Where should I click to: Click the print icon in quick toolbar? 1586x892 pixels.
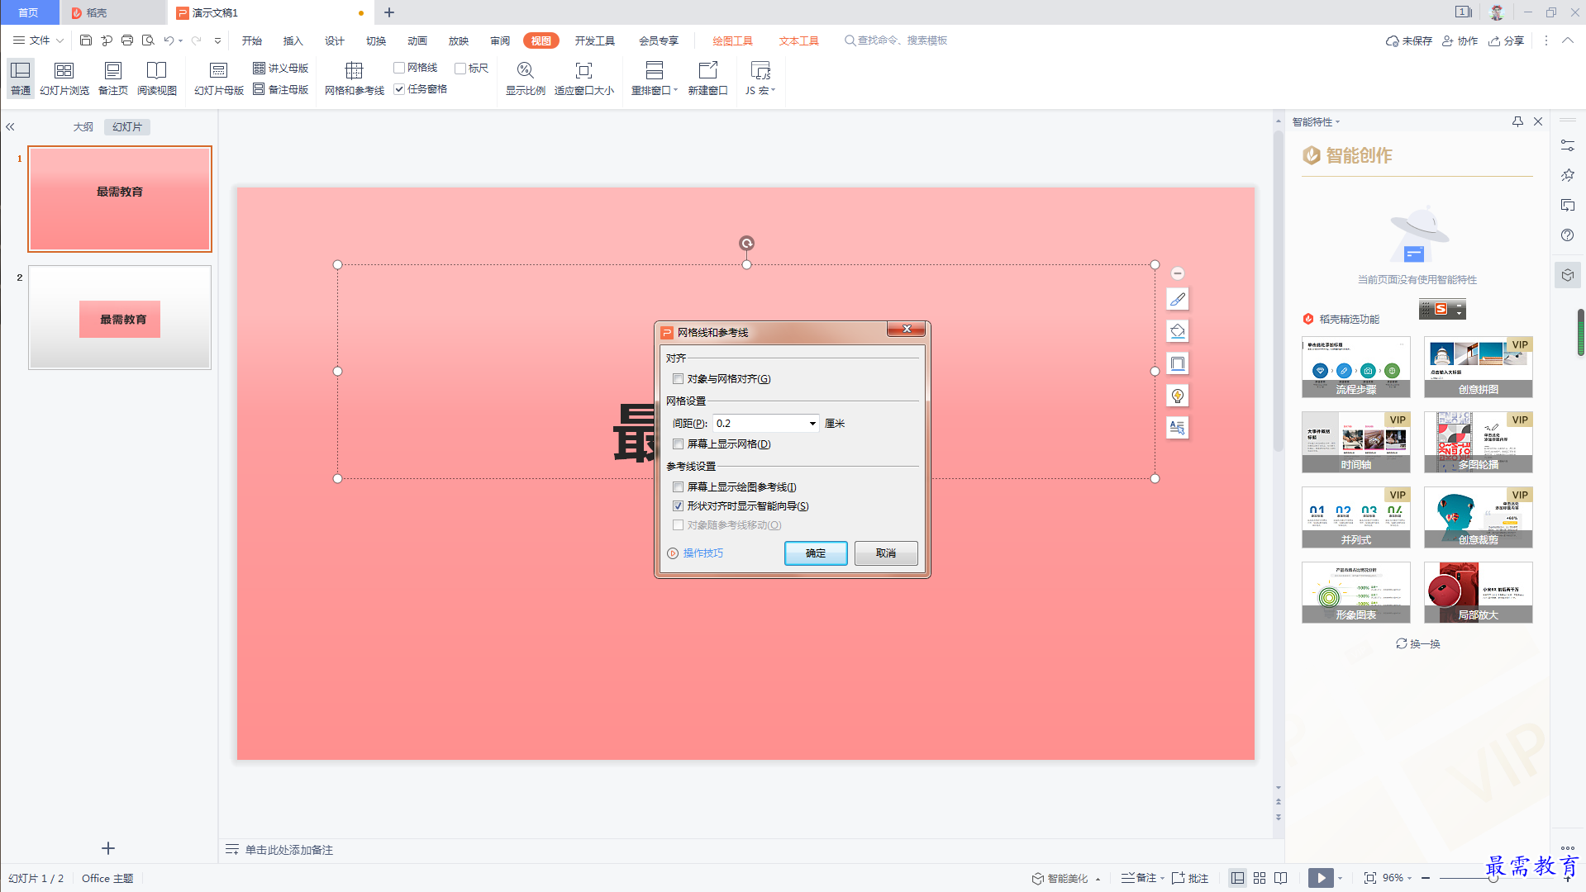point(126,40)
